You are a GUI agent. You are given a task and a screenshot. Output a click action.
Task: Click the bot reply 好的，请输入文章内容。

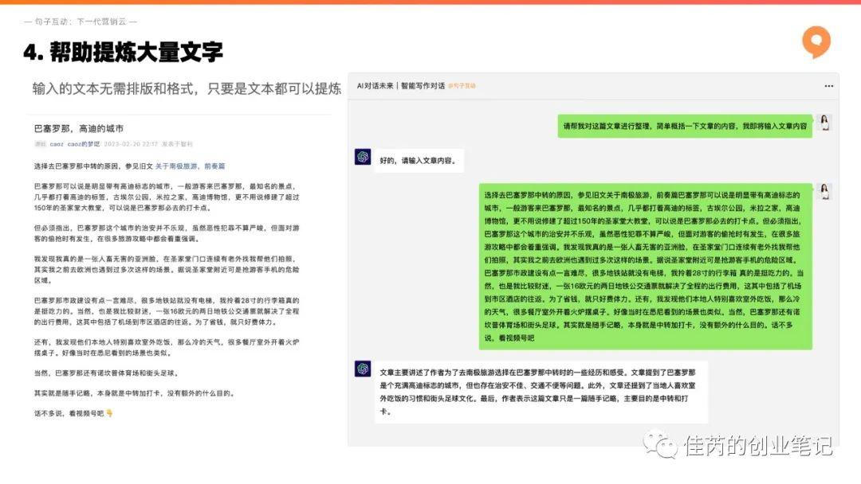pyautogui.click(x=419, y=161)
